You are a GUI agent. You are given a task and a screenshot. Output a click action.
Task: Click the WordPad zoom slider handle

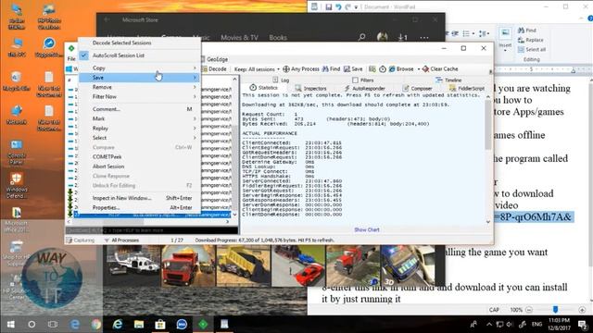pos(555,310)
